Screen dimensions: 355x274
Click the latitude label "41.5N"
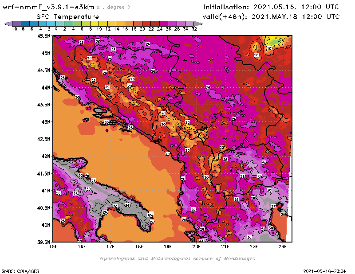[43, 173]
